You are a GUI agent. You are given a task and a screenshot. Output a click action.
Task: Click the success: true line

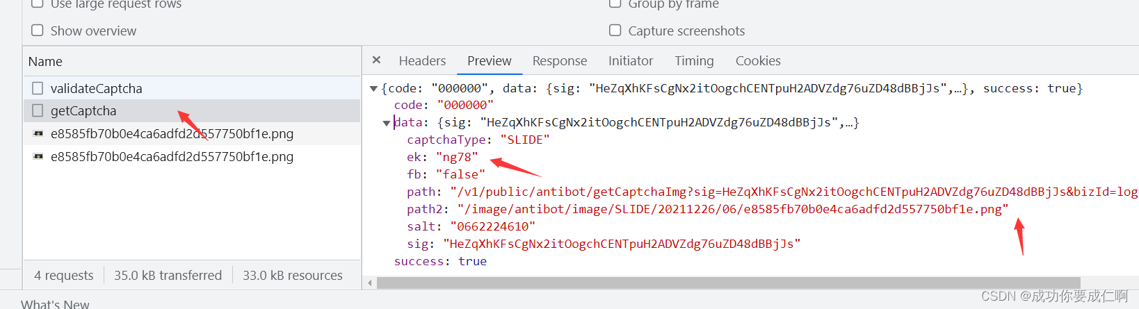point(440,261)
